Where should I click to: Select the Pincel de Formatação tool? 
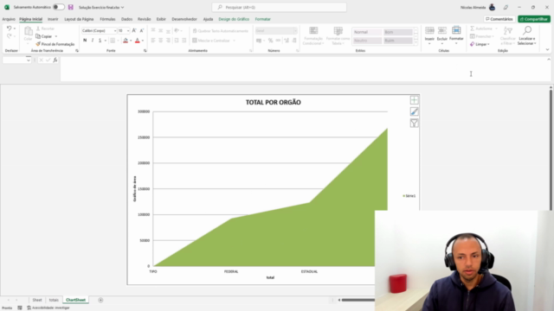click(55, 44)
